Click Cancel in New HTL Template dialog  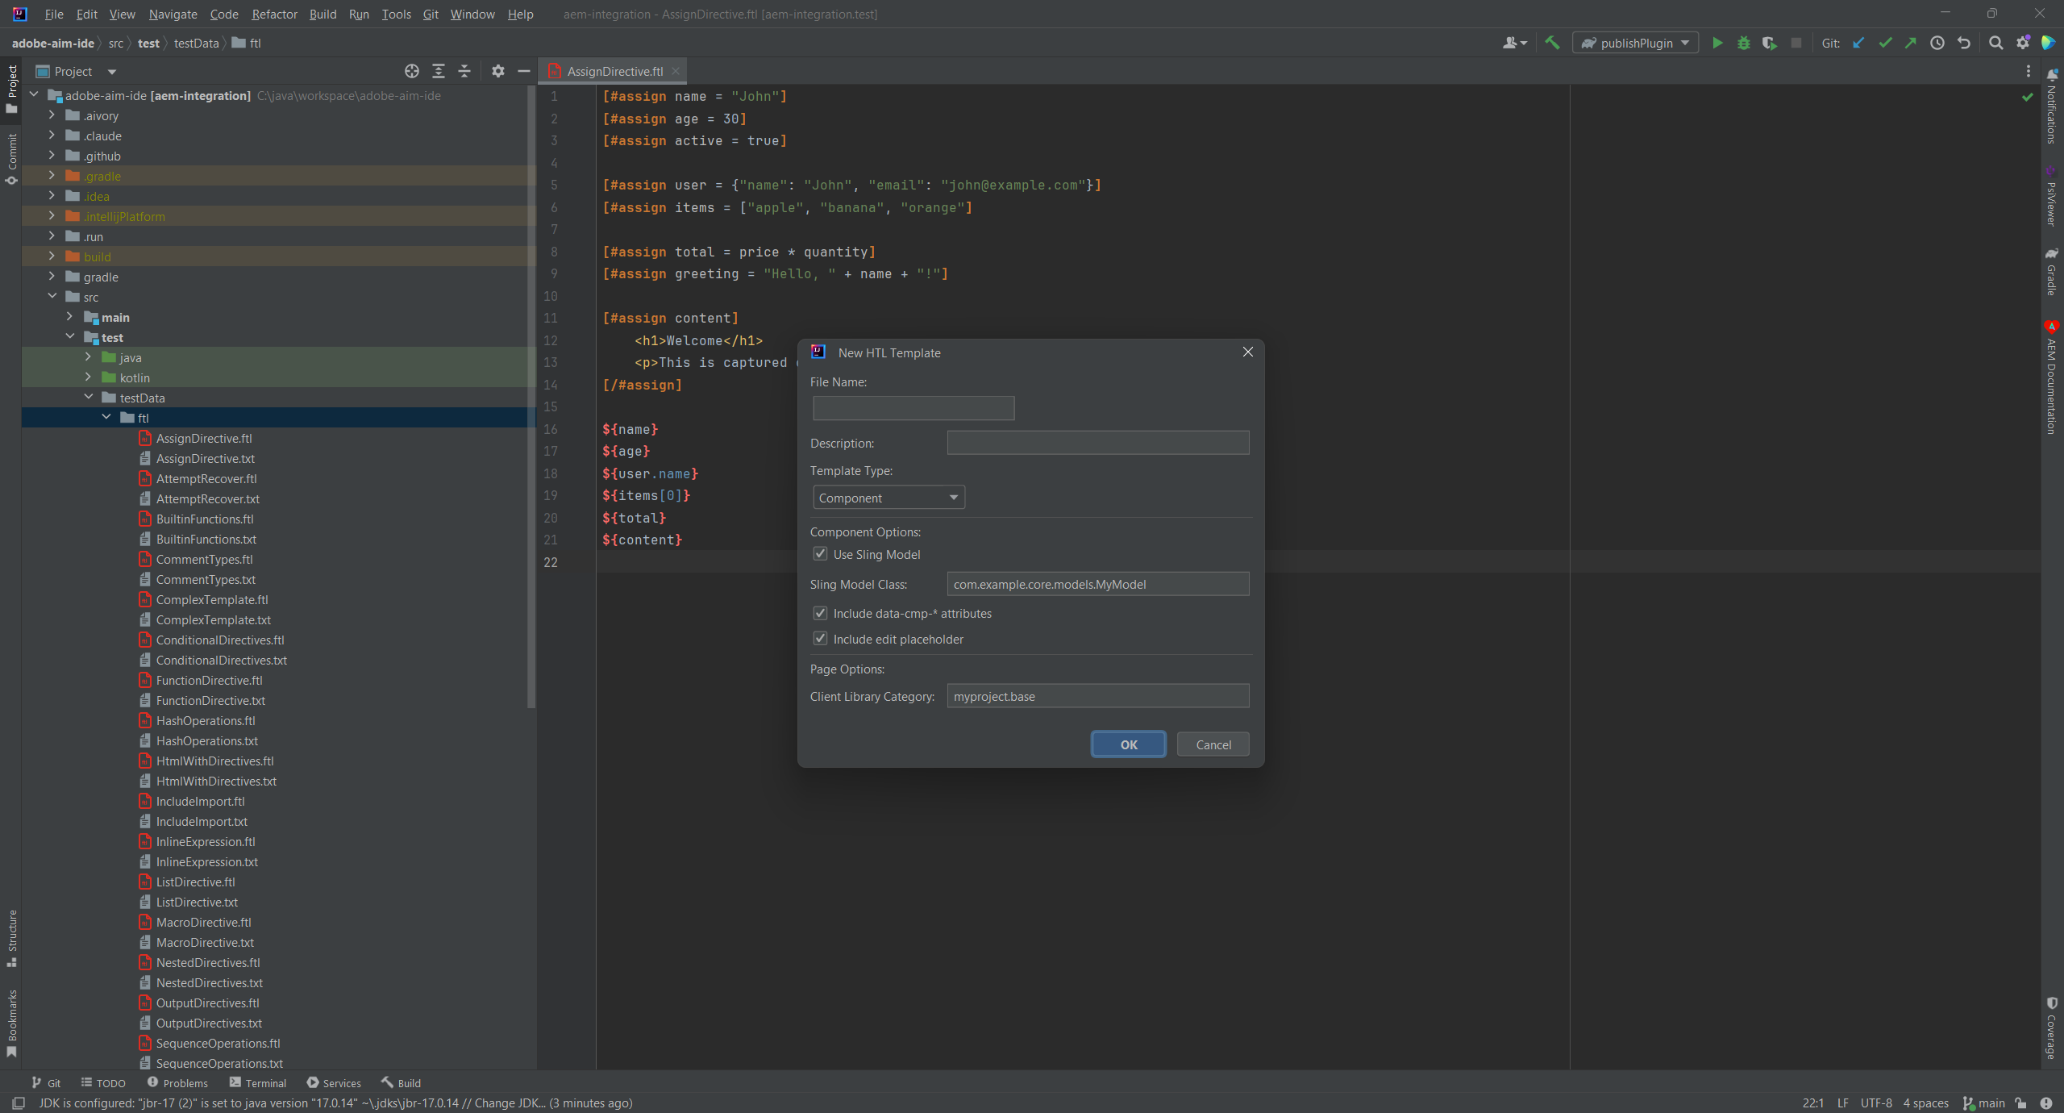(x=1213, y=744)
